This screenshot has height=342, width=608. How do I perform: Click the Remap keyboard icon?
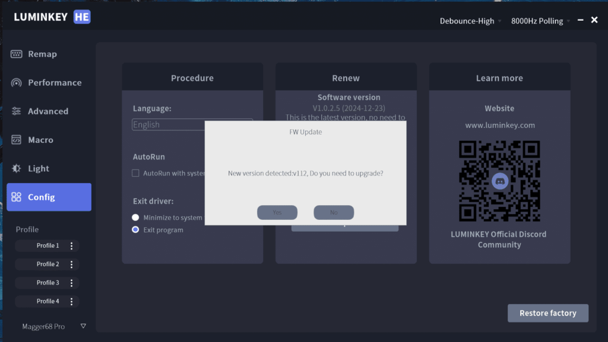(16, 54)
